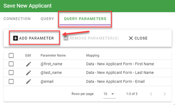Go to previous page using left chevron
This screenshot has height=105, width=175.
click(151, 94)
